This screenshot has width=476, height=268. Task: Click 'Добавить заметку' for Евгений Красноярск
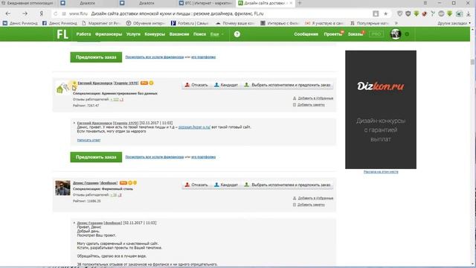311,105
